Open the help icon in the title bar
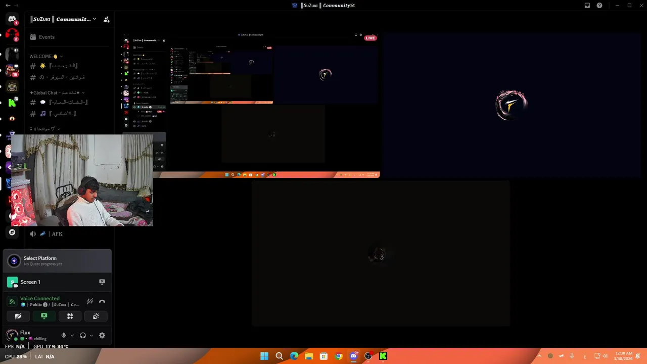The image size is (647, 364). (599, 6)
